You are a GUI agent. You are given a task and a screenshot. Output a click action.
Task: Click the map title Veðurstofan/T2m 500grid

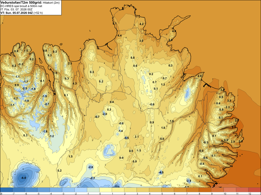pyautogui.click(x=21, y=3)
